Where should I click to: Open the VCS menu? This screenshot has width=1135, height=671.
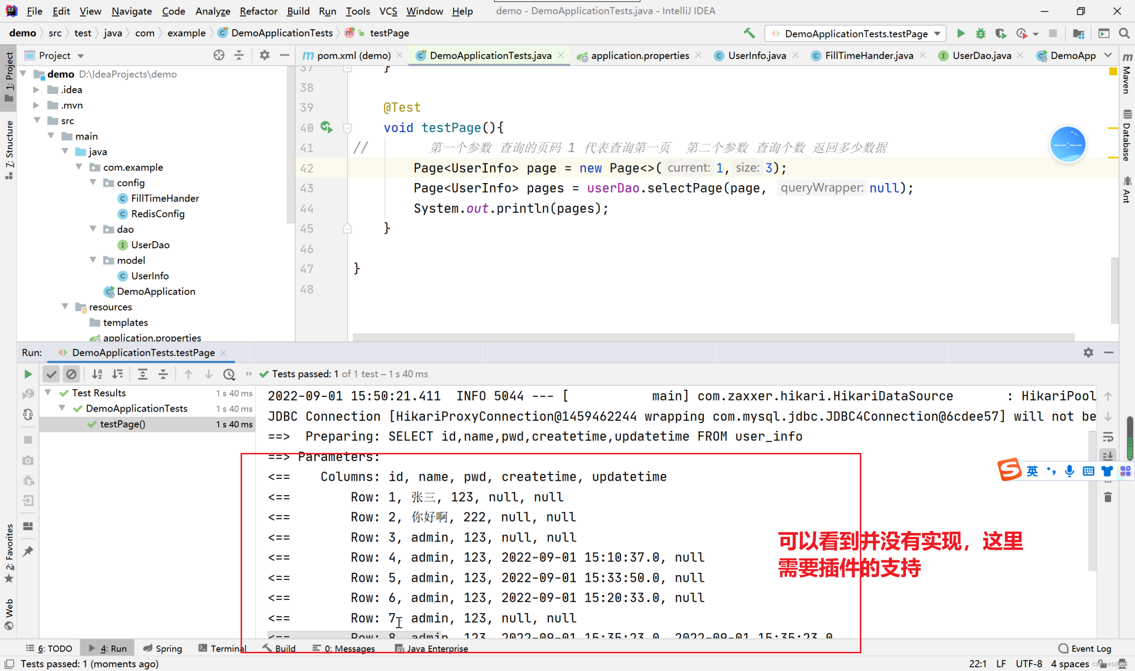pos(388,11)
